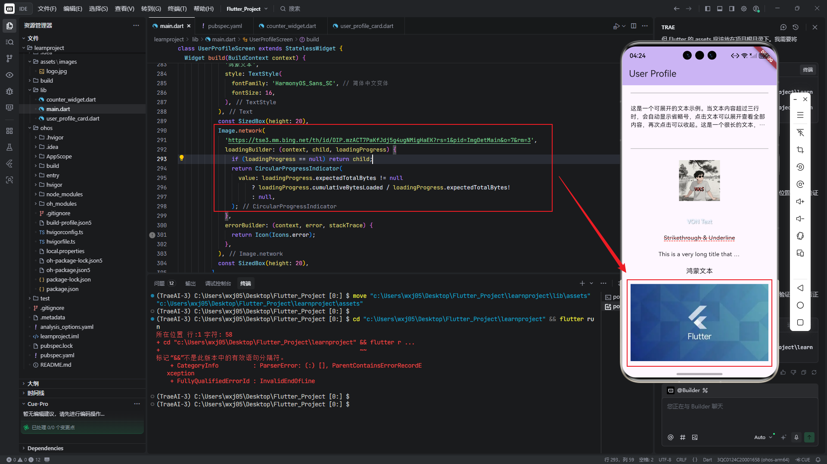Click emulator volume up icon
This screenshot has height=464, width=827.
tap(800, 201)
